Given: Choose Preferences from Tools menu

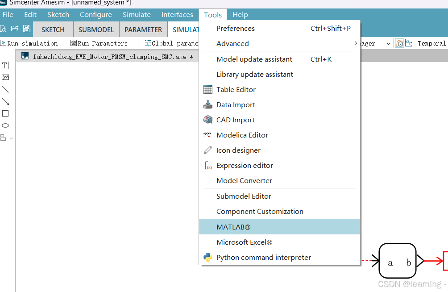Looking at the screenshot, I should (x=279, y=28).
